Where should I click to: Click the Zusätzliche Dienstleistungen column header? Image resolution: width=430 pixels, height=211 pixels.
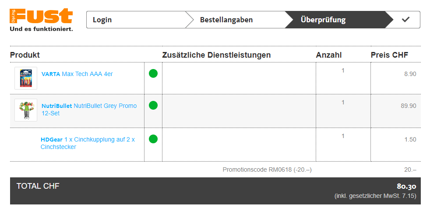[216, 55]
